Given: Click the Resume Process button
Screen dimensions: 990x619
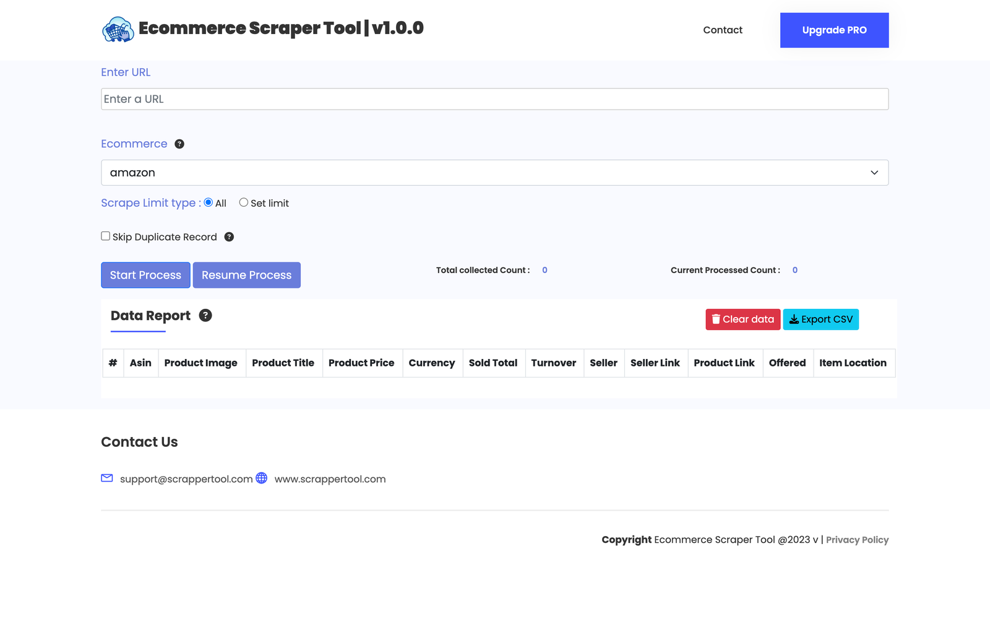Looking at the screenshot, I should [247, 275].
